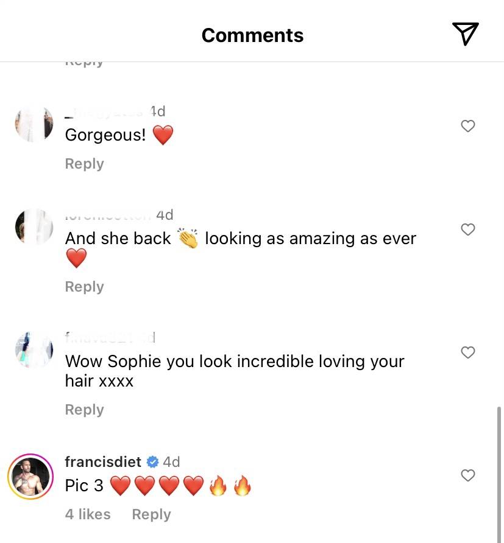This screenshot has height=543, width=504.
Task: Open francisdiet profile from username
Action: coord(103,462)
